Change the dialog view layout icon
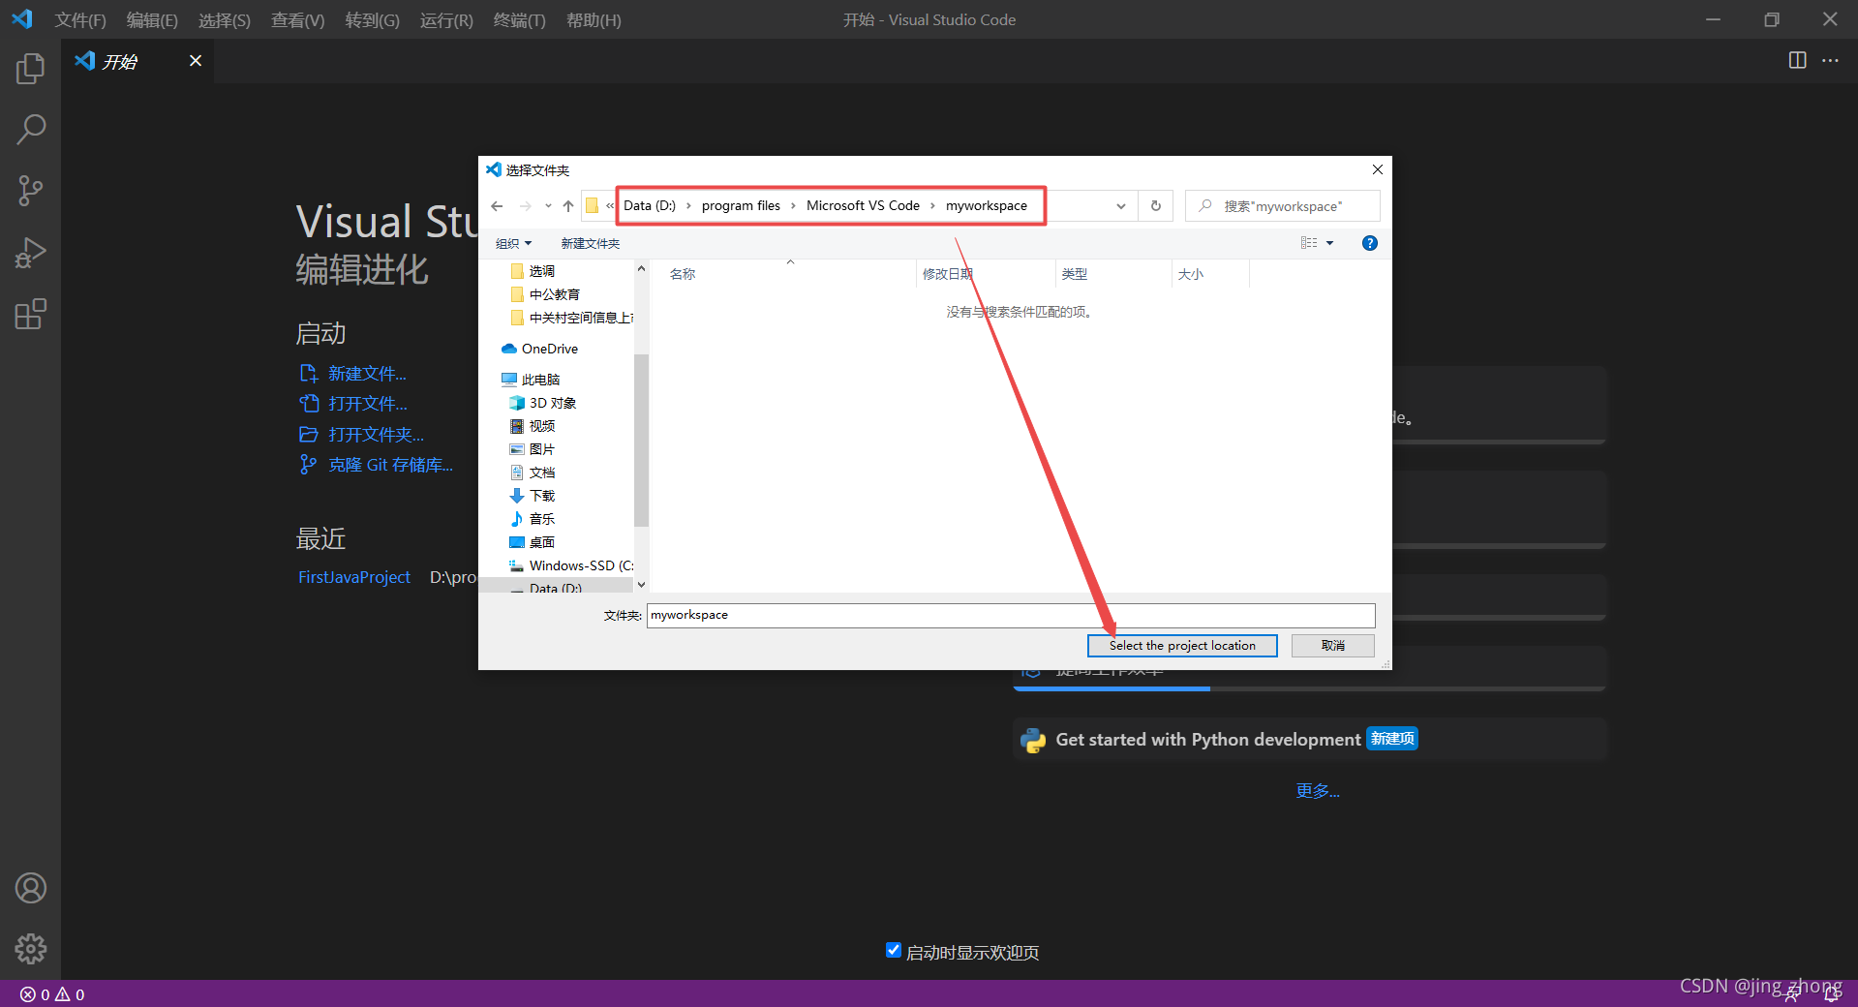 pyautogui.click(x=1309, y=243)
